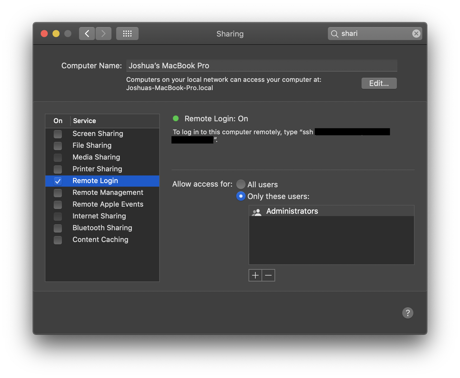
Task: Select Media Sharing service row
Action: [x=102, y=157]
